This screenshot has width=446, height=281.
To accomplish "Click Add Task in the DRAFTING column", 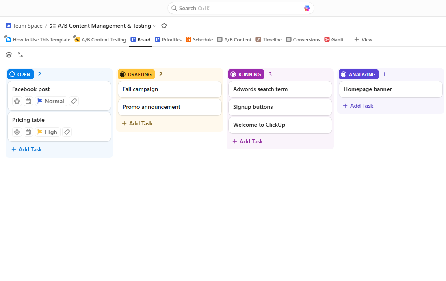I will 137,123.
